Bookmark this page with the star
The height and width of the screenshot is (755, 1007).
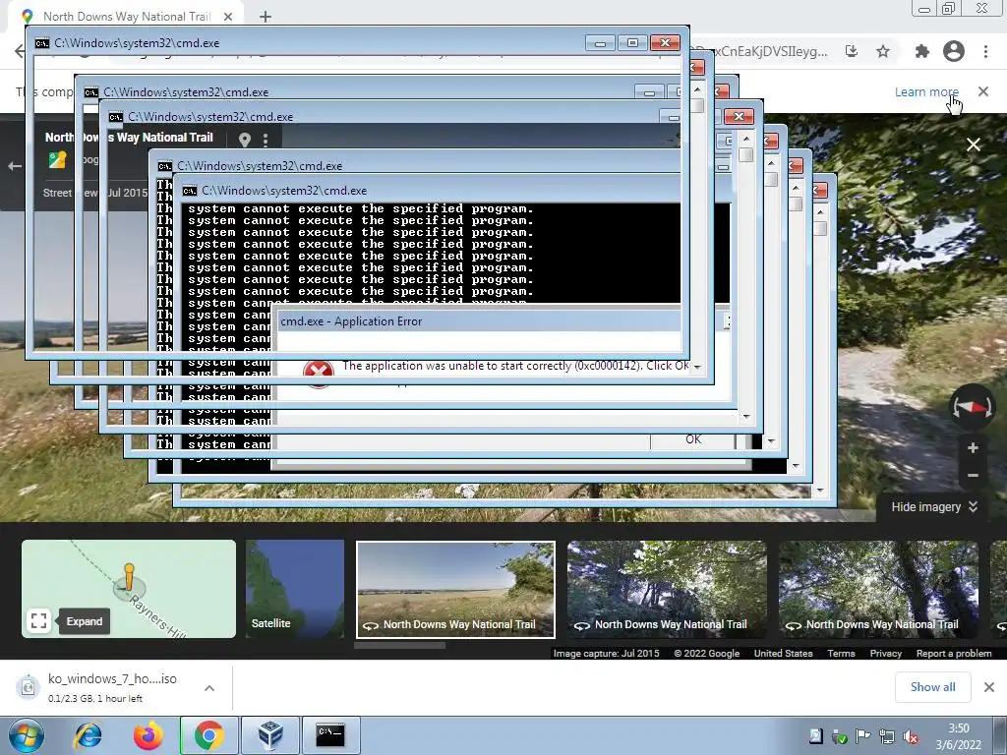[883, 51]
